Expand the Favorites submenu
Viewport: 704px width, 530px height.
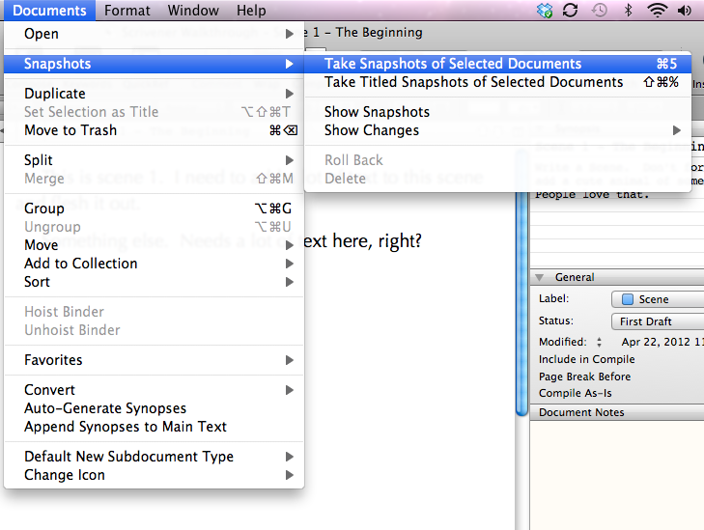point(154,360)
